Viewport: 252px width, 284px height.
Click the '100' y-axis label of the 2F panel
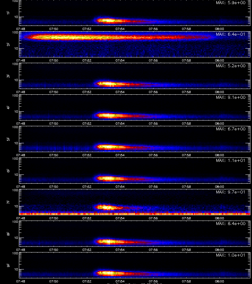(x=15, y=33)
